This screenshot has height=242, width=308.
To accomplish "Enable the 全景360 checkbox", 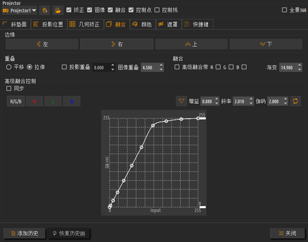I will point(285,10).
